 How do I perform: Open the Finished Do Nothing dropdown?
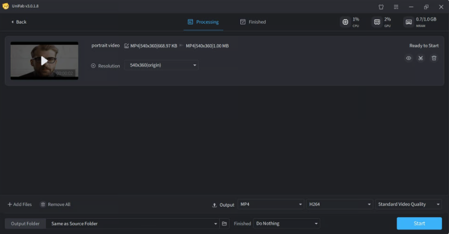click(x=286, y=223)
